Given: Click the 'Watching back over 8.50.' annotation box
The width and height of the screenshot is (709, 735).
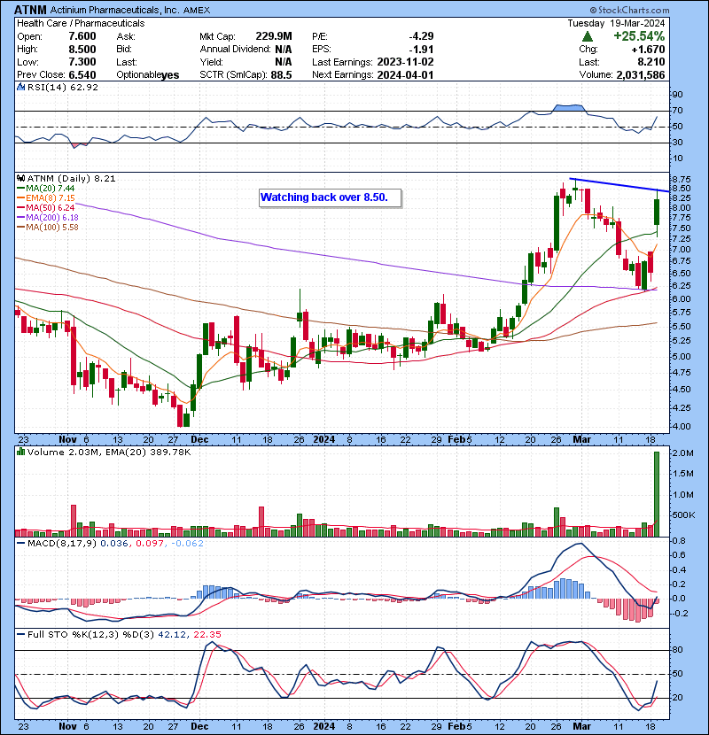Looking at the screenshot, I should click(x=331, y=197).
